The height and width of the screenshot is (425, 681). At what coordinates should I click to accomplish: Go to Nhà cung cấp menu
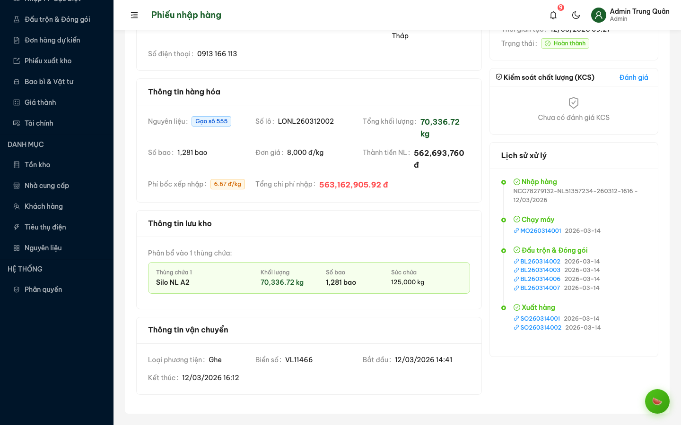pos(46,186)
